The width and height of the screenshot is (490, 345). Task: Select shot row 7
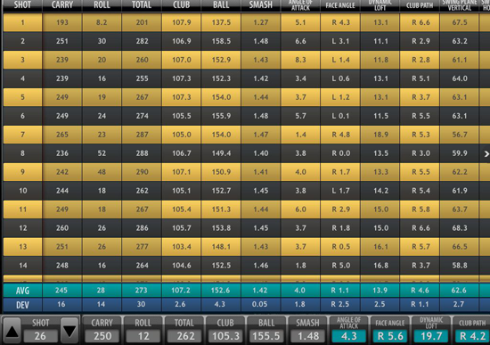(241, 135)
